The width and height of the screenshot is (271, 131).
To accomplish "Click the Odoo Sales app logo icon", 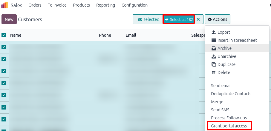I will click(x=5, y=5).
